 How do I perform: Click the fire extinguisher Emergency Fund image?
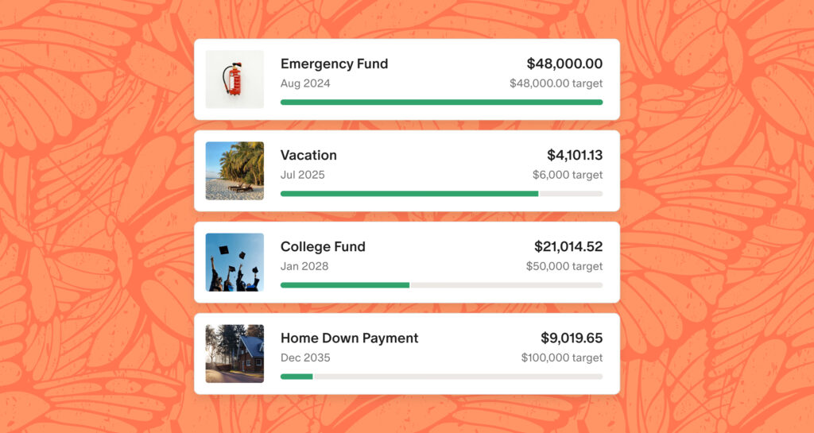coord(235,79)
